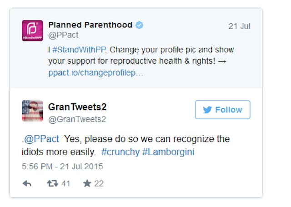
Task: Open the #Lamborgini hashtag
Action: [168, 152]
